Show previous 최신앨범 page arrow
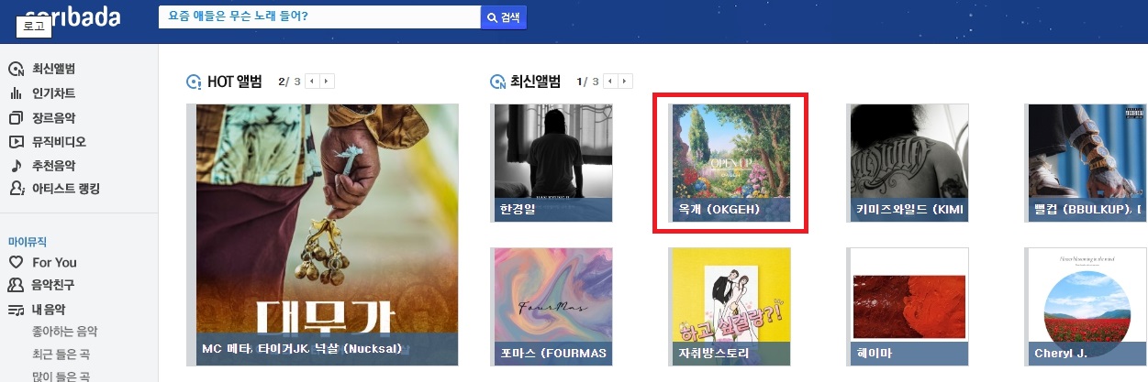 [610, 82]
